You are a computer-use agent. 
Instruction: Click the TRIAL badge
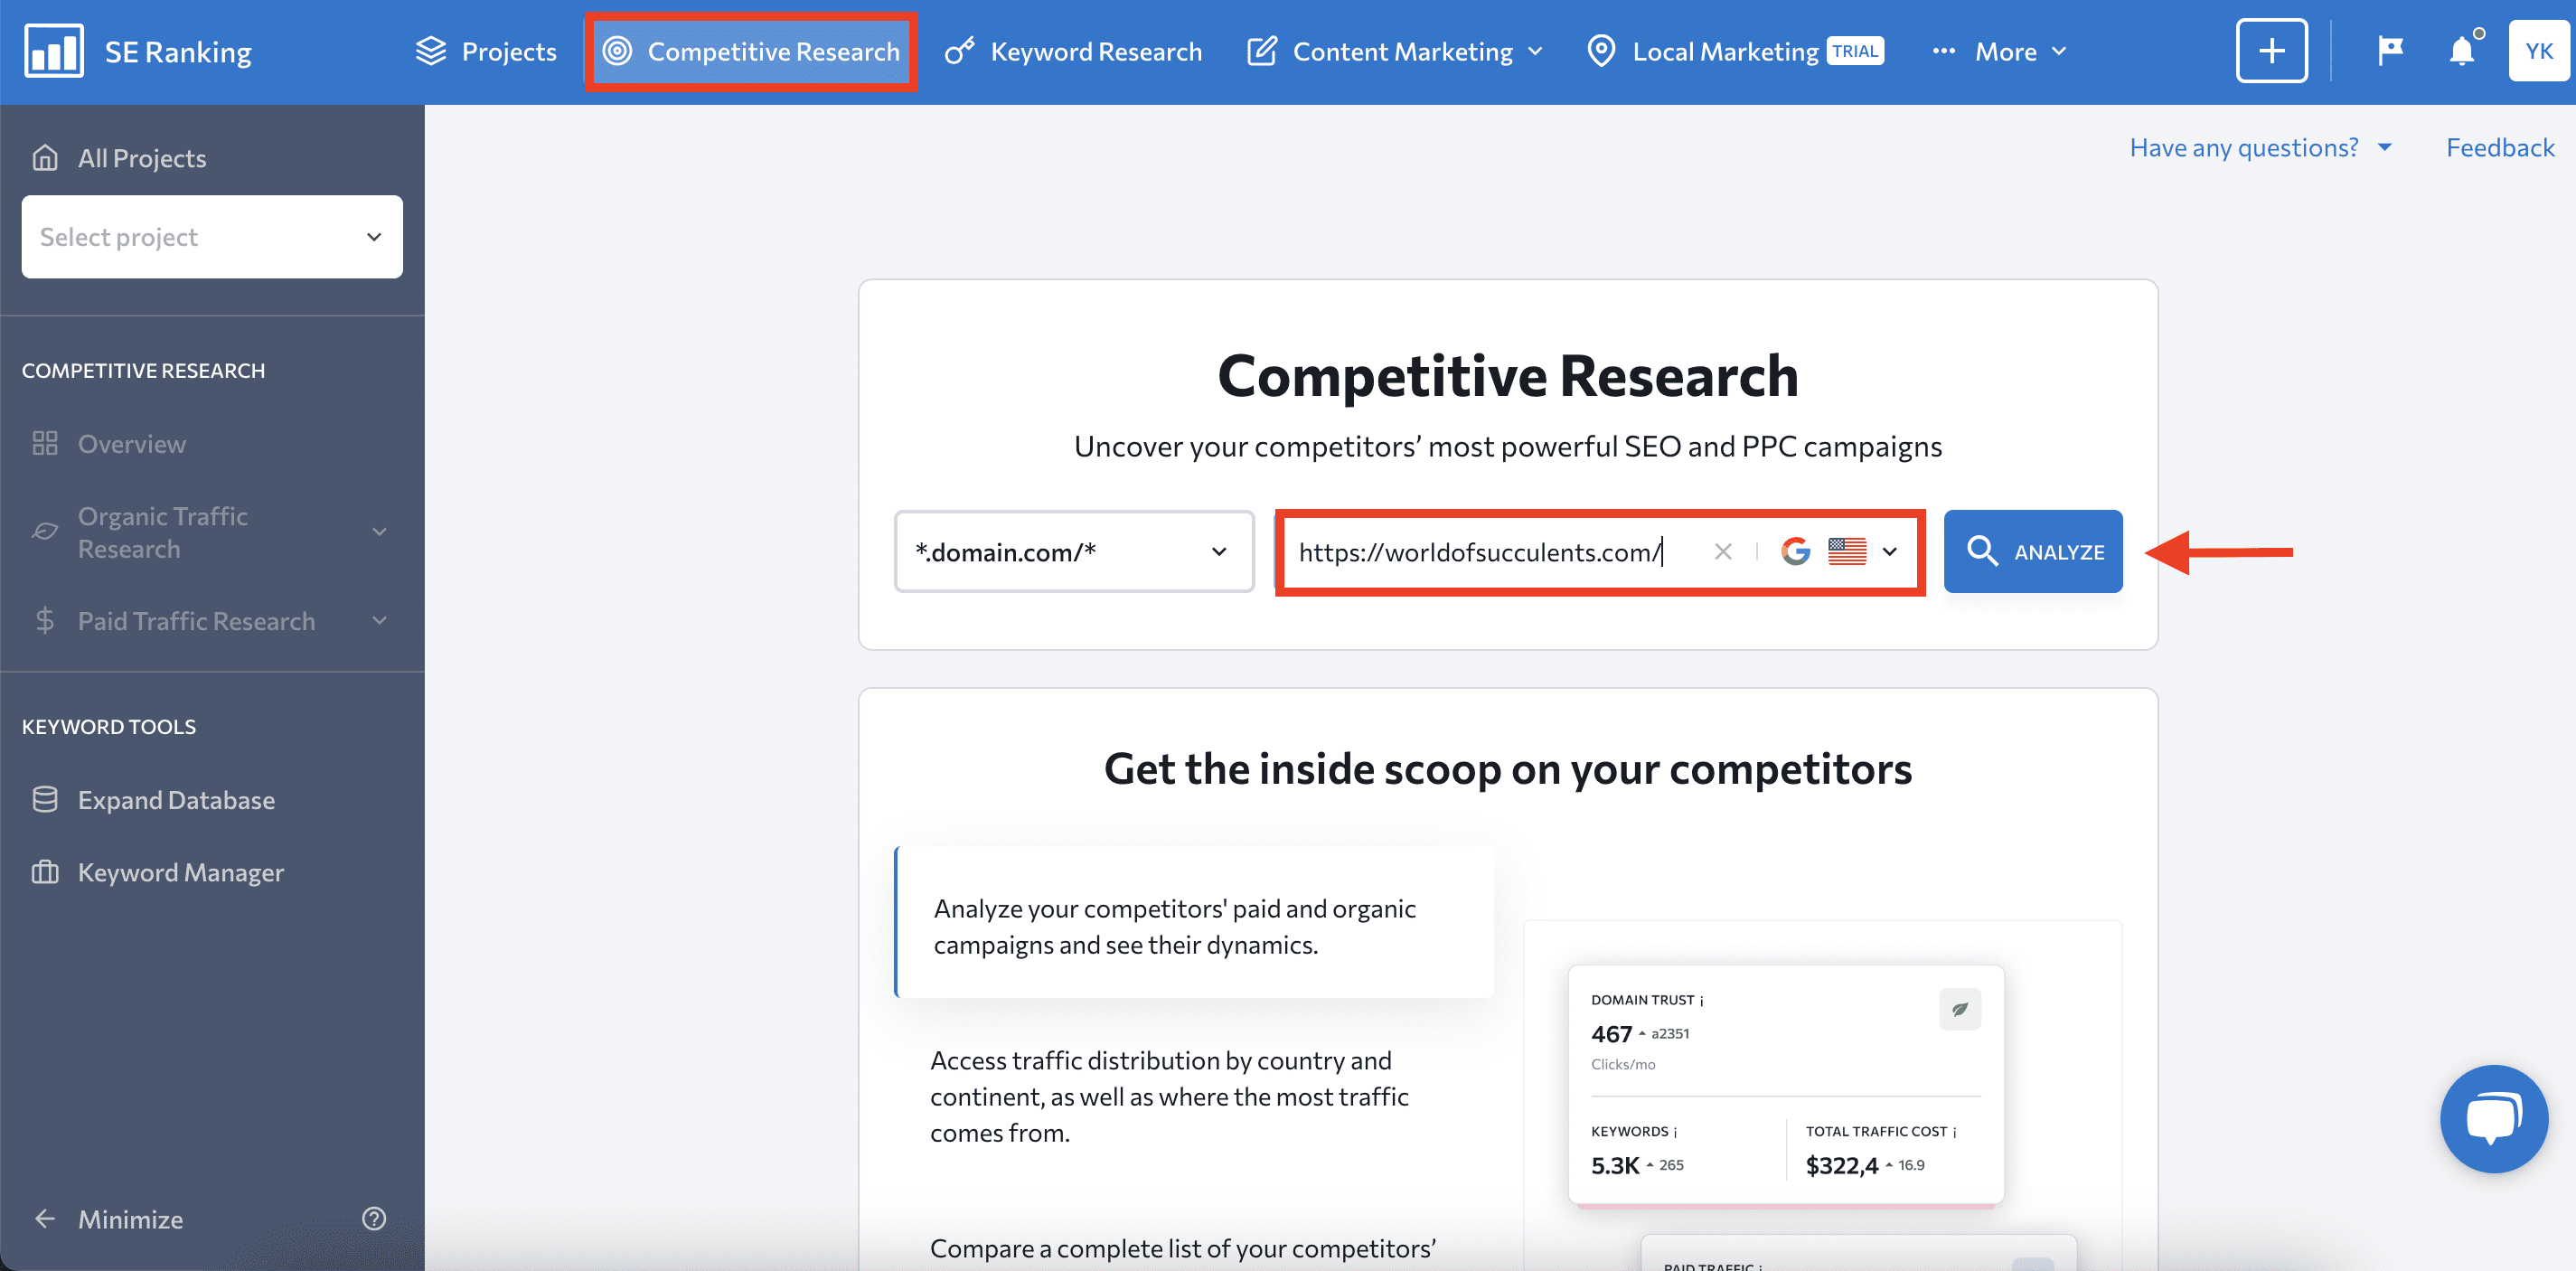tap(1856, 51)
